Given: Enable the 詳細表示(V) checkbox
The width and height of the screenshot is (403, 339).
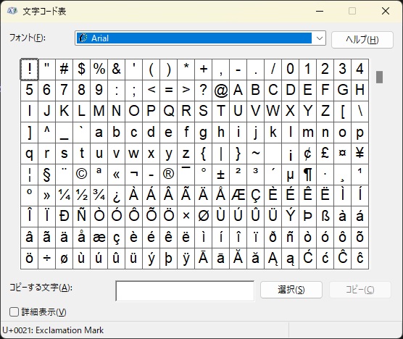Looking at the screenshot, I should [x=14, y=312].
